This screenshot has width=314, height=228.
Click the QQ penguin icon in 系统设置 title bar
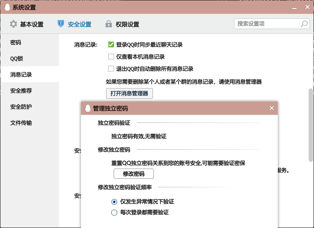point(7,8)
